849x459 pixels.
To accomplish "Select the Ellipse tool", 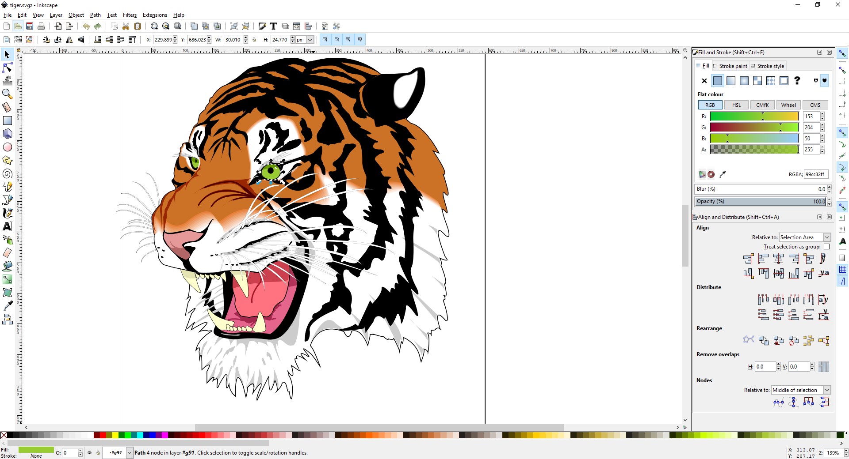I will (x=7, y=147).
